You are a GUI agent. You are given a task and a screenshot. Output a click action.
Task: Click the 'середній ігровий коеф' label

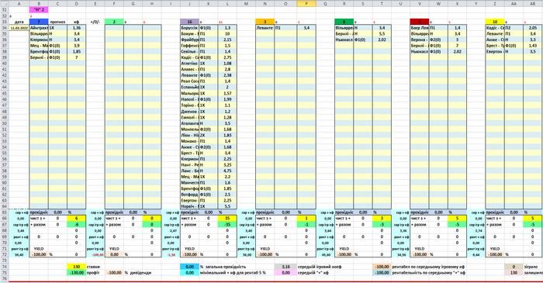320,267
